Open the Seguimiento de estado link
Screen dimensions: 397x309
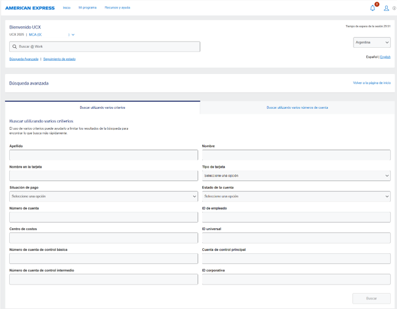(x=59, y=59)
